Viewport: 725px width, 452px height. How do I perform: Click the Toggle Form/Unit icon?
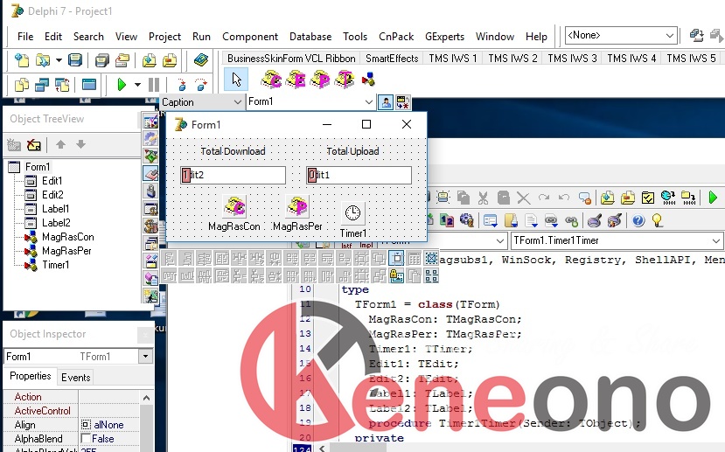(x=62, y=85)
